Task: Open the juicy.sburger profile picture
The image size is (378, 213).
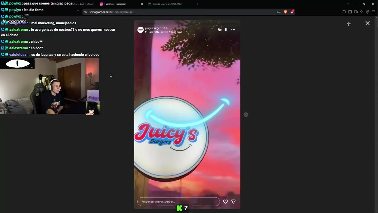Action: click(141, 30)
